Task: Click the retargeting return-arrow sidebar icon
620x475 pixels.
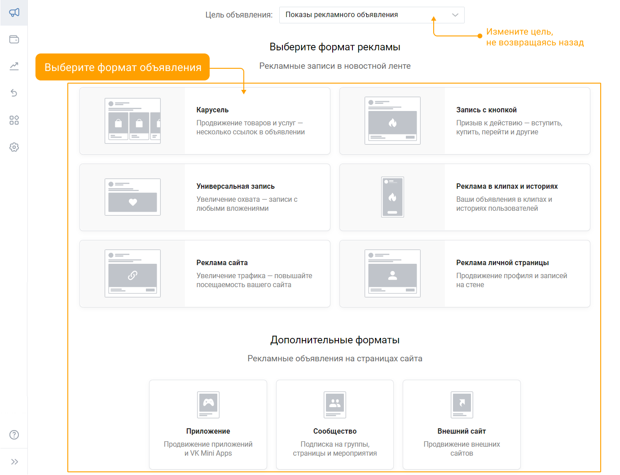Action: tap(14, 93)
